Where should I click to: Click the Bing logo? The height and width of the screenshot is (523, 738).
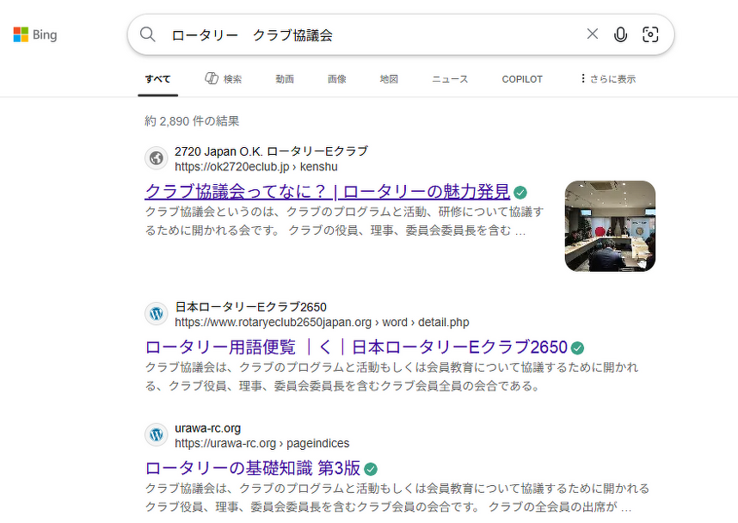(x=35, y=35)
